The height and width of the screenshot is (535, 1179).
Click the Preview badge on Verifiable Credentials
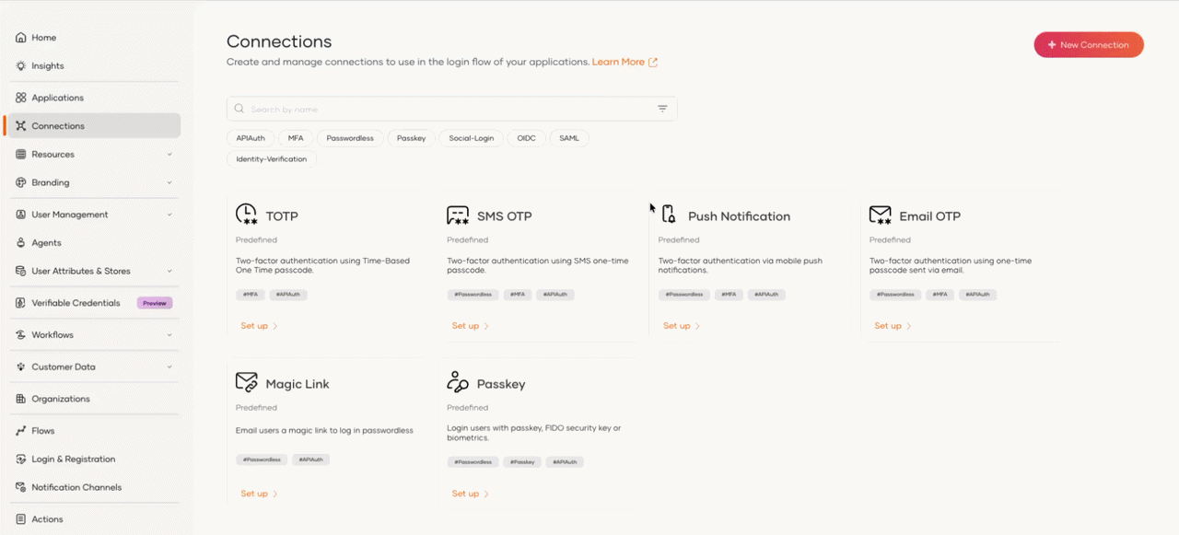[x=155, y=303]
